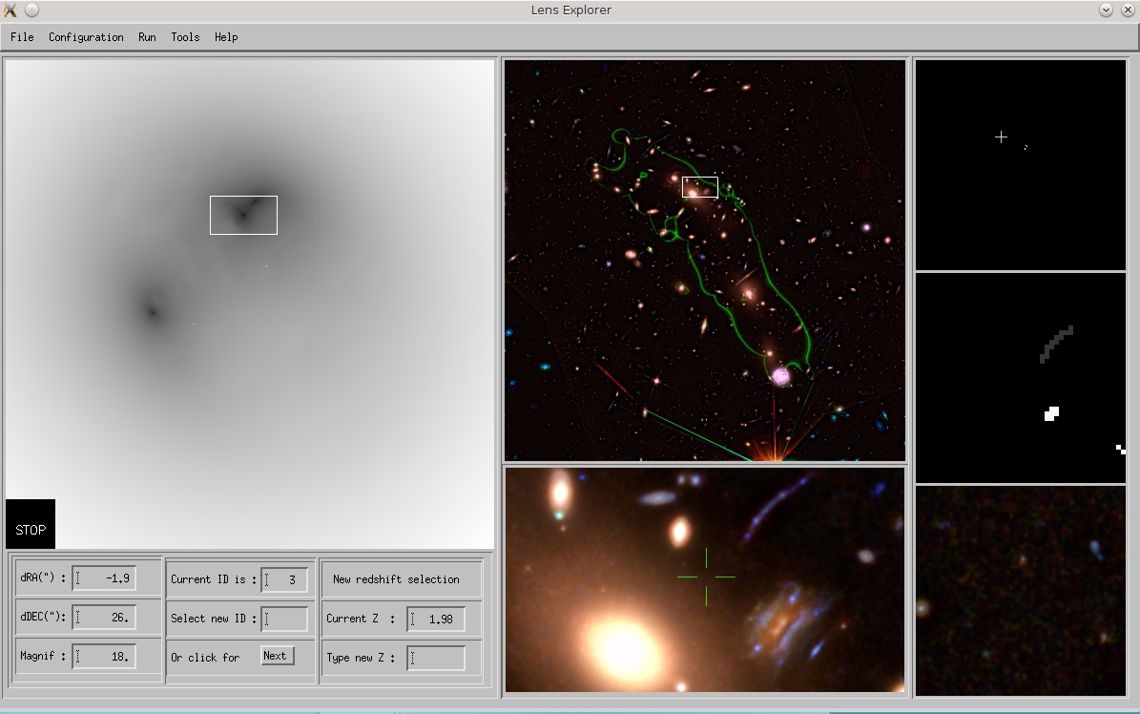
Task: Click the Current Z value field
Action: point(437,619)
